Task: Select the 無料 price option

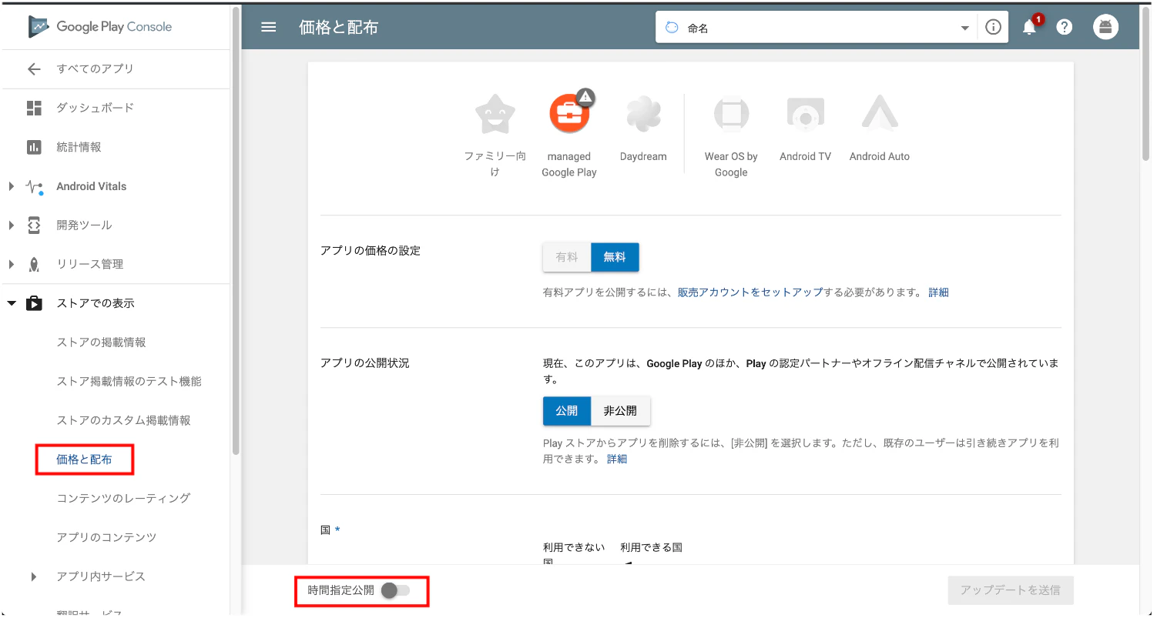Action: point(615,257)
